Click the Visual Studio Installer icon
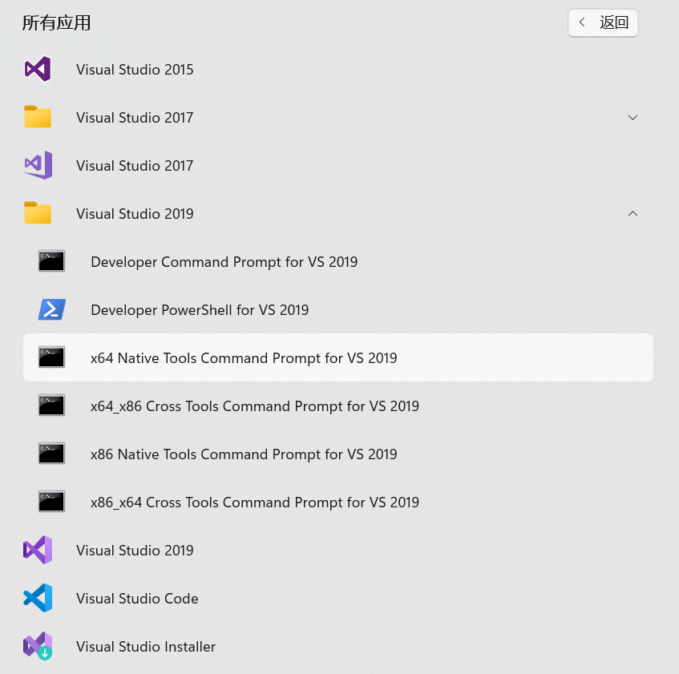Screen dimensions: 679x674 point(38,647)
